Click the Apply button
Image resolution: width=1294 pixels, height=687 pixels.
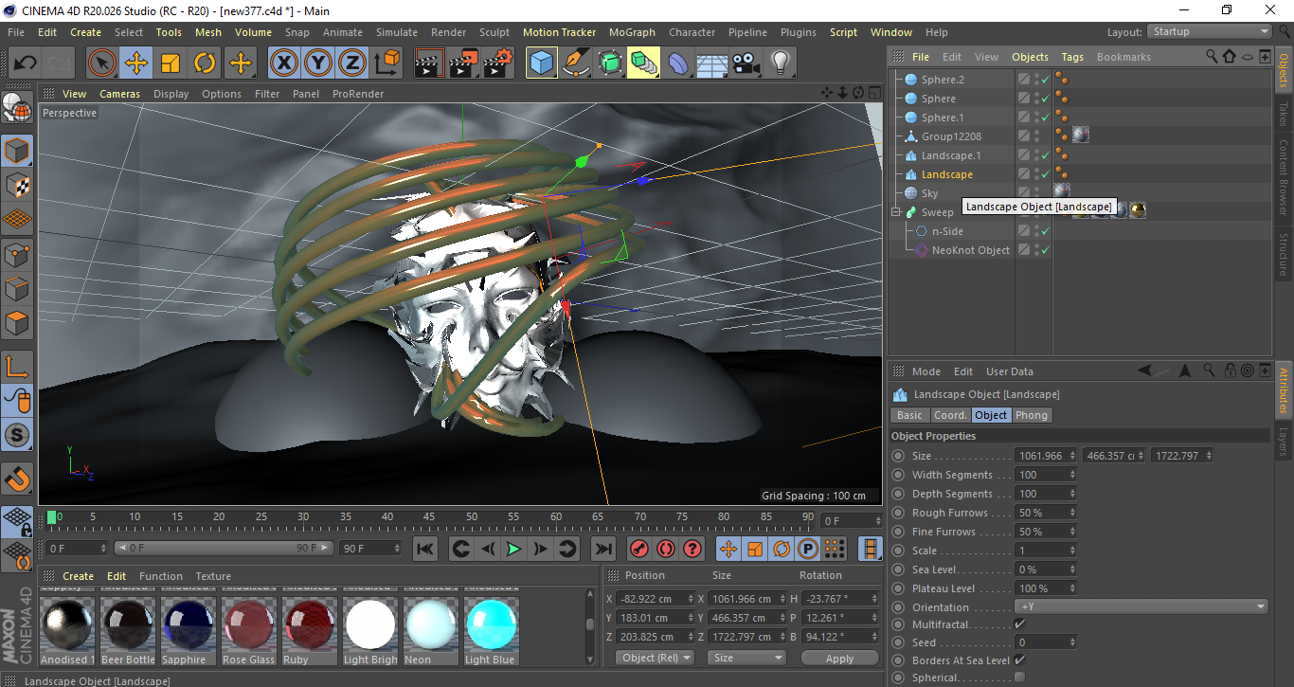point(839,658)
